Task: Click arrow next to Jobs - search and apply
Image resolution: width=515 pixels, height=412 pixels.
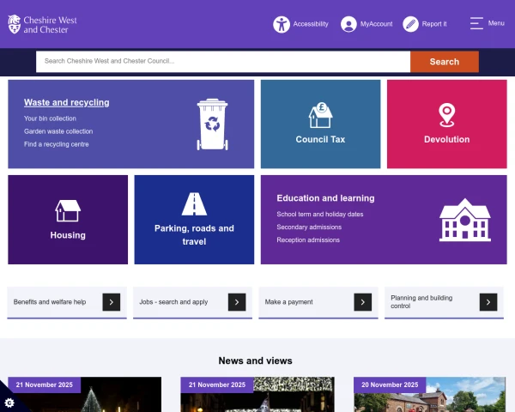Action: [x=237, y=302]
